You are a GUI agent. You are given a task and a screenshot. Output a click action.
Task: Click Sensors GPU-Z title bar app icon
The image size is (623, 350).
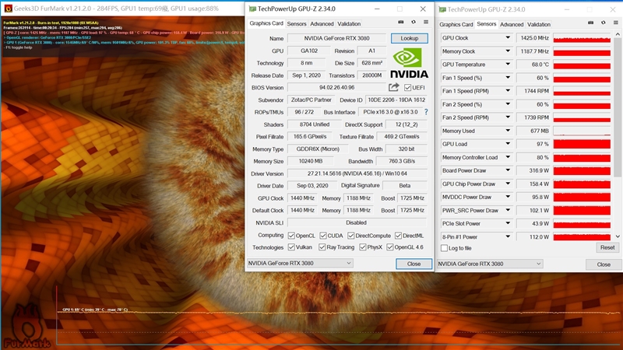(x=442, y=9)
